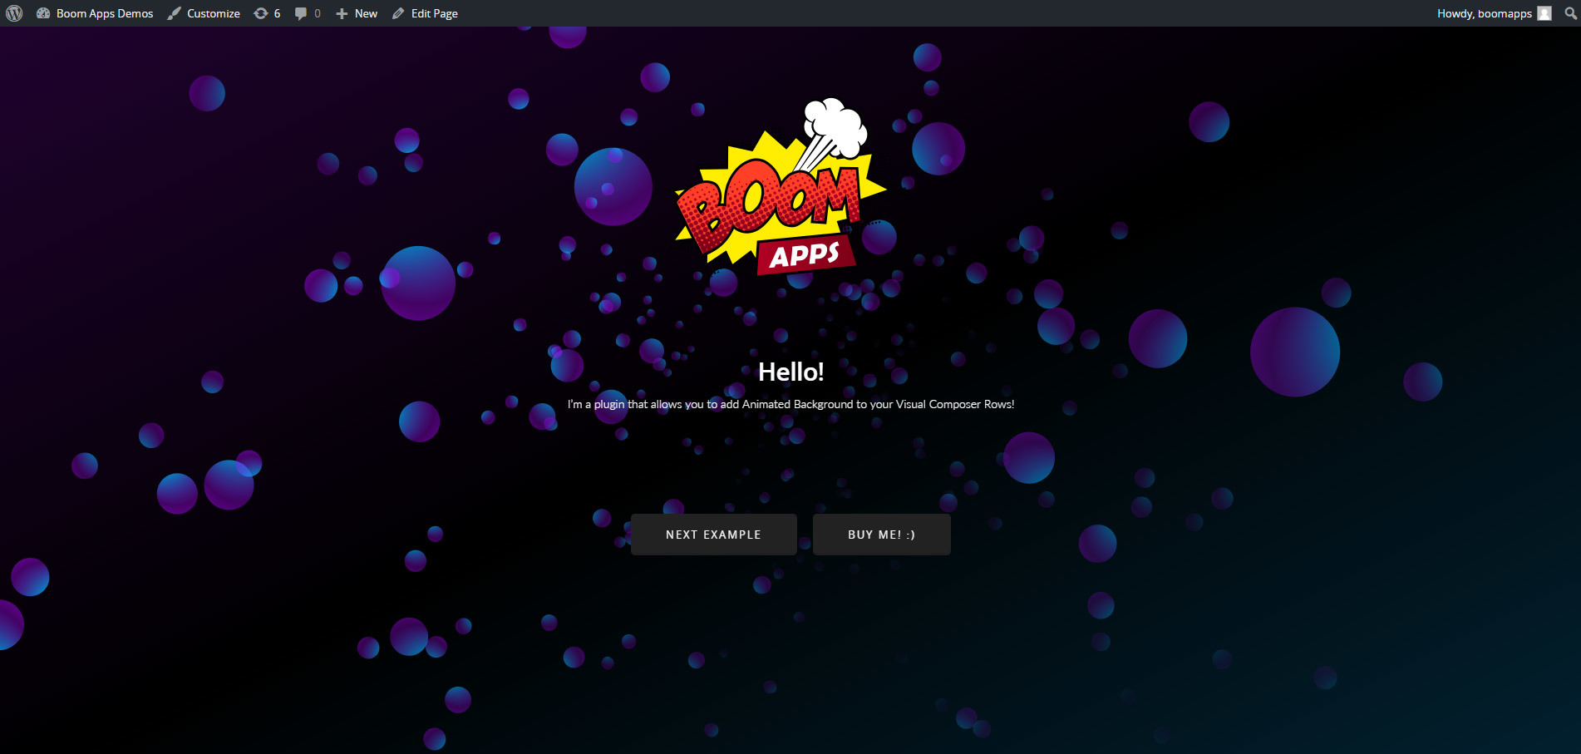Click the comments speech-bubble icon
The width and height of the screenshot is (1581, 754).
pyautogui.click(x=300, y=12)
